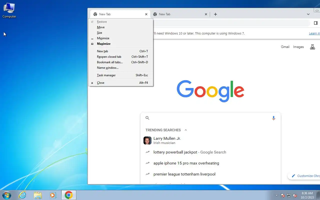Select apple iphone 15 pro max overheating
Image resolution: width=320 pixels, height=200 pixels.
pos(210,163)
